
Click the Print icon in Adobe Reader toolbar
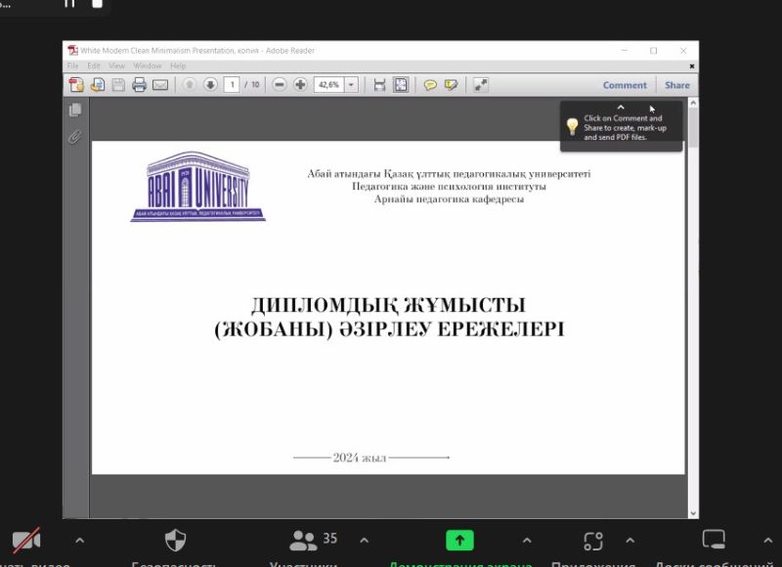pyautogui.click(x=139, y=85)
